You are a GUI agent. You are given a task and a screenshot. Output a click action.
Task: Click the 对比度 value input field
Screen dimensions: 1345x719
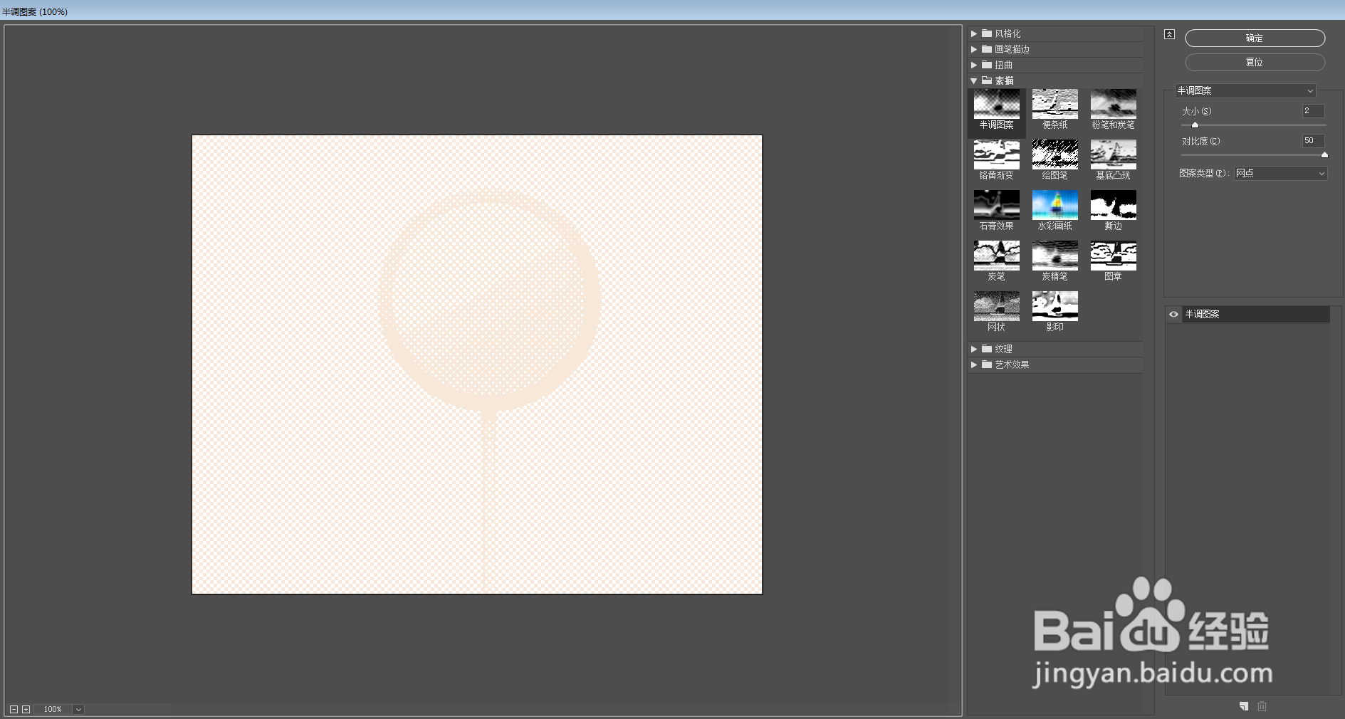point(1313,141)
